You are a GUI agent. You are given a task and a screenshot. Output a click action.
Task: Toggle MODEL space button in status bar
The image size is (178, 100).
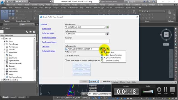point(84,97)
